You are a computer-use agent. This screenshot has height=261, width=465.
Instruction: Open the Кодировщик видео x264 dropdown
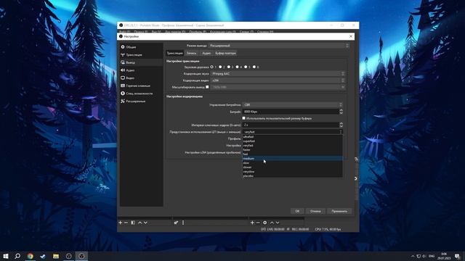tap(278, 80)
